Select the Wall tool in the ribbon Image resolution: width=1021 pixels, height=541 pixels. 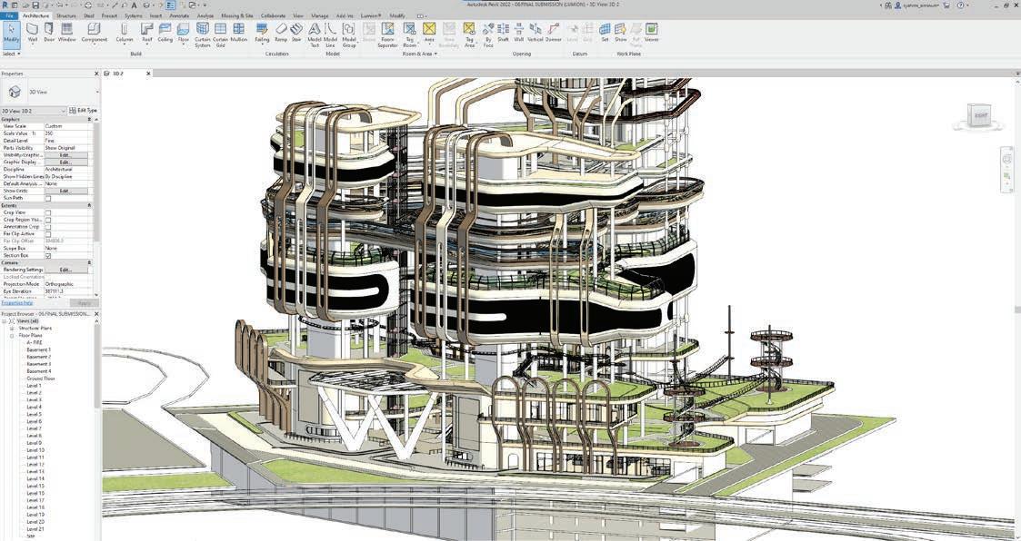tap(33, 33)
